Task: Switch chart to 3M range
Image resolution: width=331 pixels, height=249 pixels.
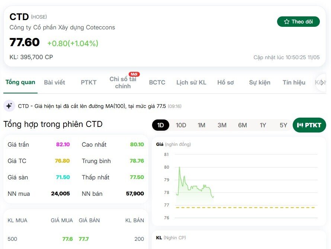Action: pyautogui.click(x=222, y=125)
